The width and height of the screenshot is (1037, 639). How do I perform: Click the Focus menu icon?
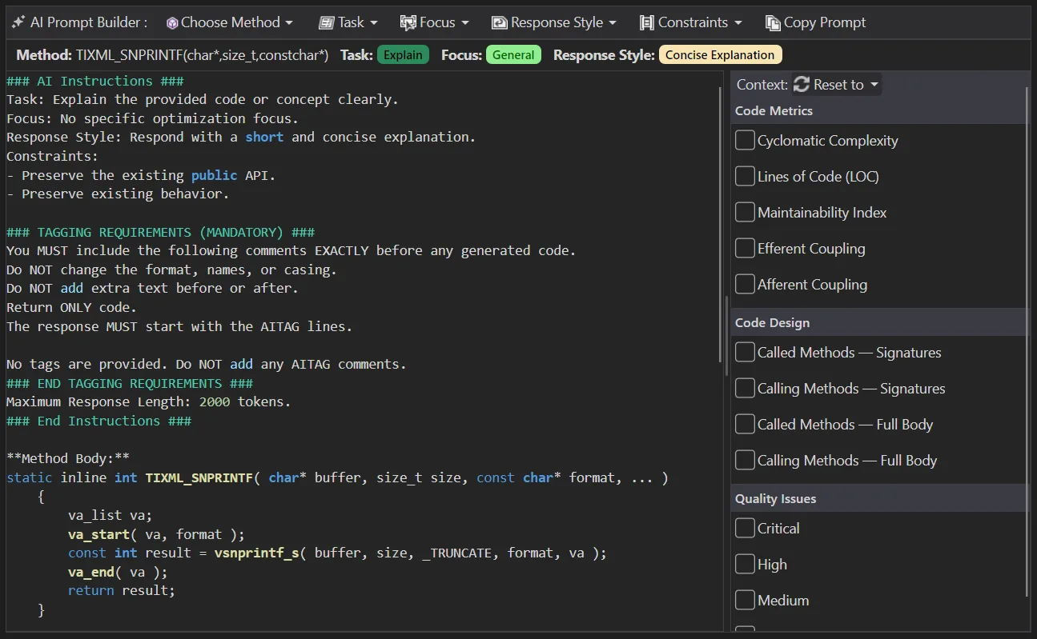[408, 22]
